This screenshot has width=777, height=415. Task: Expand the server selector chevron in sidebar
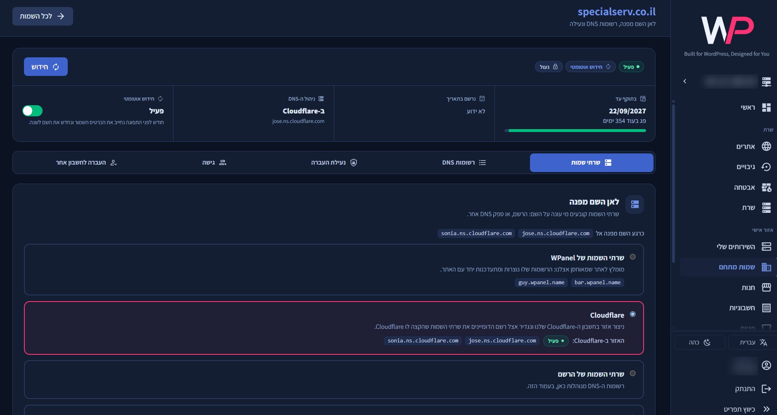pos(685,81)
